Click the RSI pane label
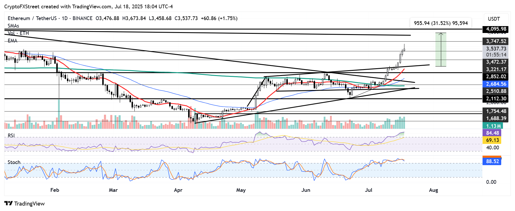This screenshot has width=515, height=211. click(11, 136)
